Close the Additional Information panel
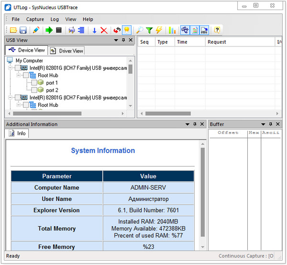The image size is (287, 265). click(x=202, y=124)
